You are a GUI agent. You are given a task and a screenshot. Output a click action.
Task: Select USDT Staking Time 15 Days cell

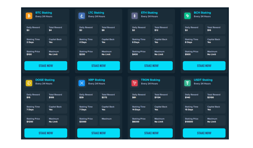[x=193, y=108]
